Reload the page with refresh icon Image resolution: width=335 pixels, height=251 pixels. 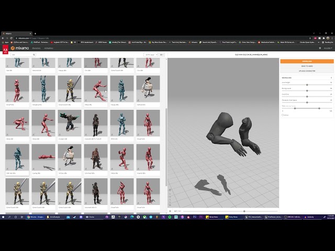(11, 38)
